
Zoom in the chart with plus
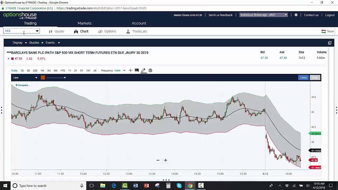tap(166, 160)
